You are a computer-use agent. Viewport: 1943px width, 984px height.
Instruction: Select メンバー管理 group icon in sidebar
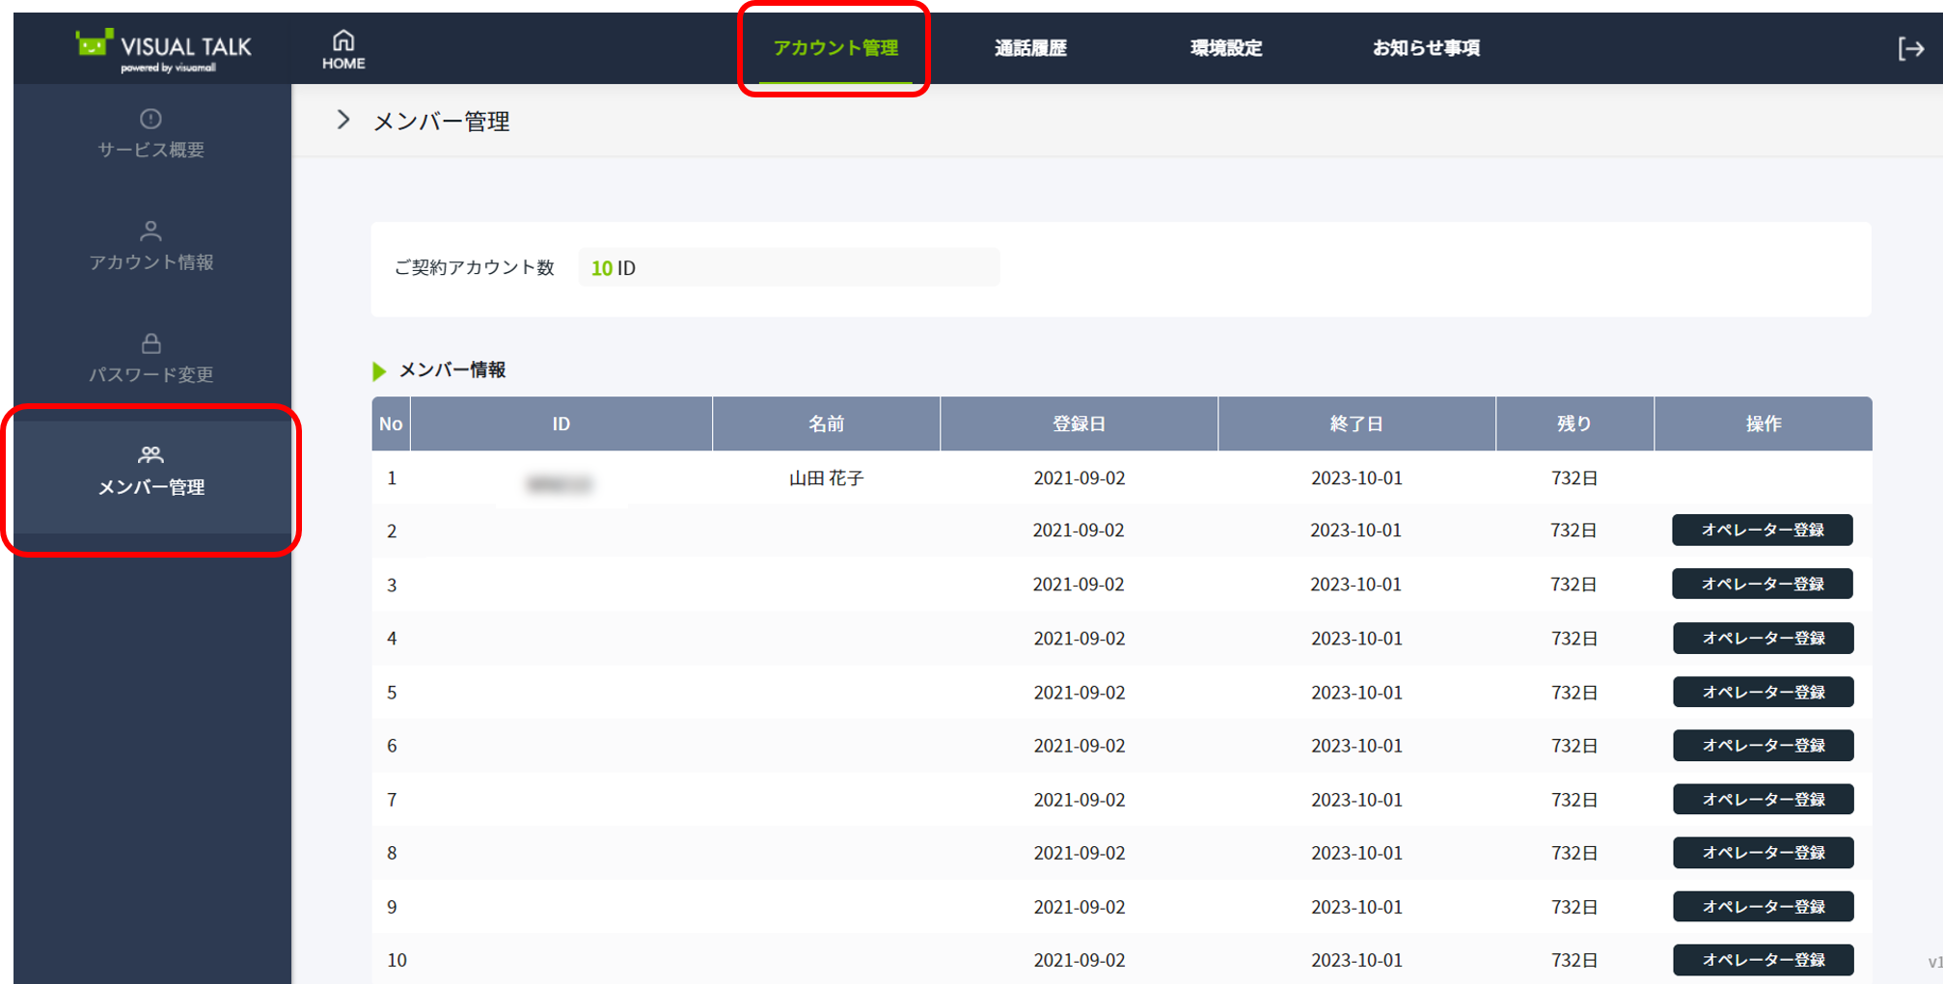click(151, 454)
